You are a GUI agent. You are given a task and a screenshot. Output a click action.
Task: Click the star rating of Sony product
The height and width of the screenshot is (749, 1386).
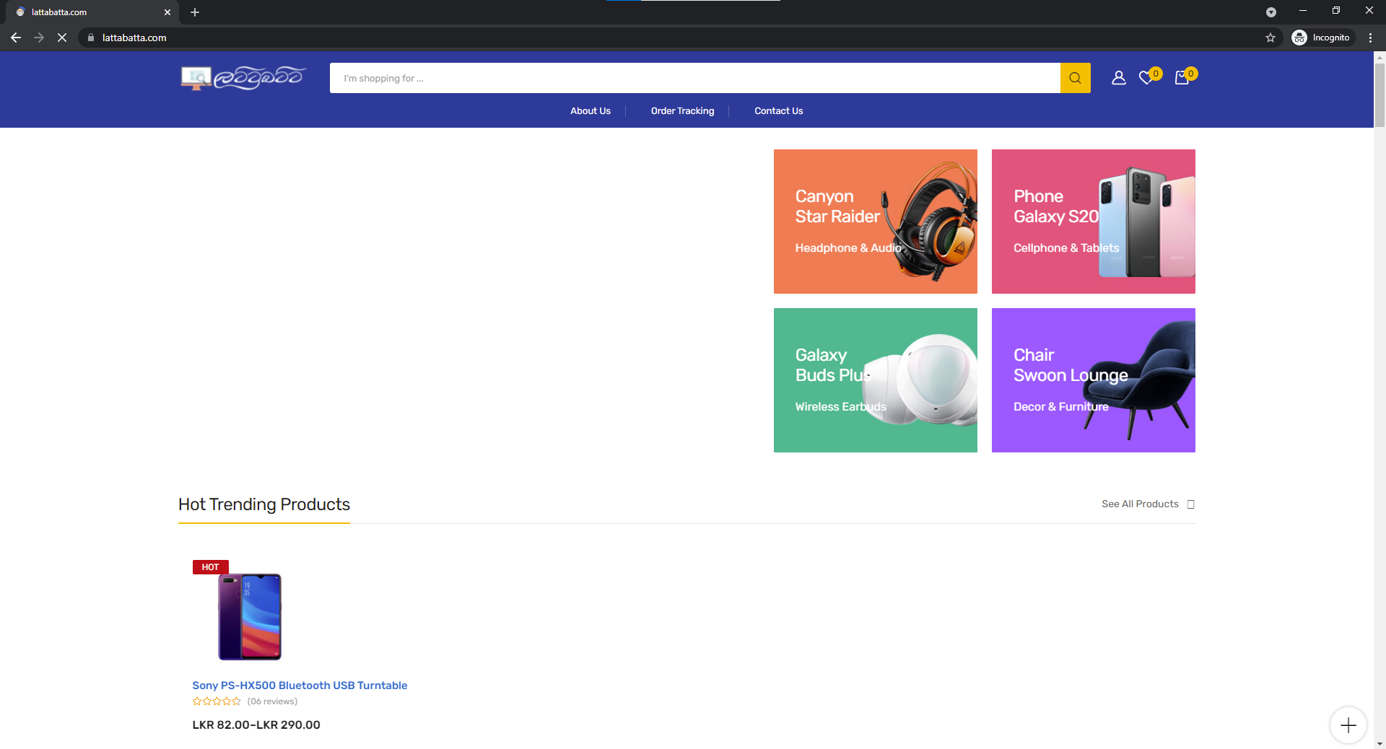[217, 701]
